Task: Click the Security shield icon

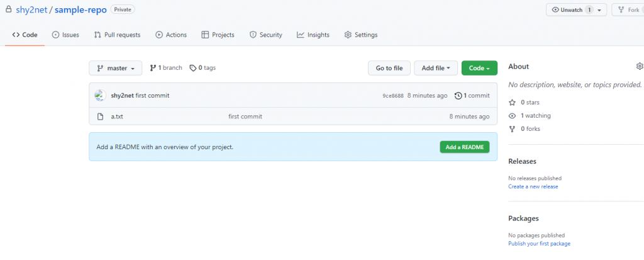Action: click(x=253, y=35)
